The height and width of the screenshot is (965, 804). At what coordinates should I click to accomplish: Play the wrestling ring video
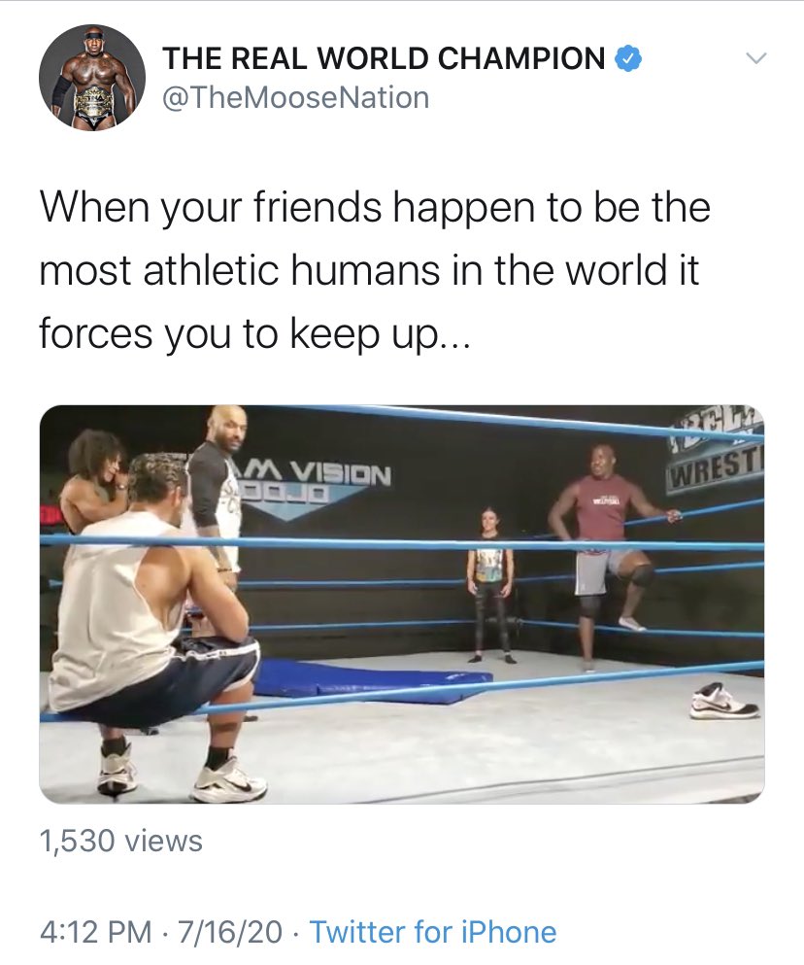[402, 603]
